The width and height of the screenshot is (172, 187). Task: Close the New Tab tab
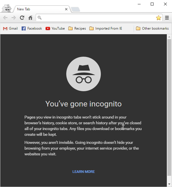(66, 9)
